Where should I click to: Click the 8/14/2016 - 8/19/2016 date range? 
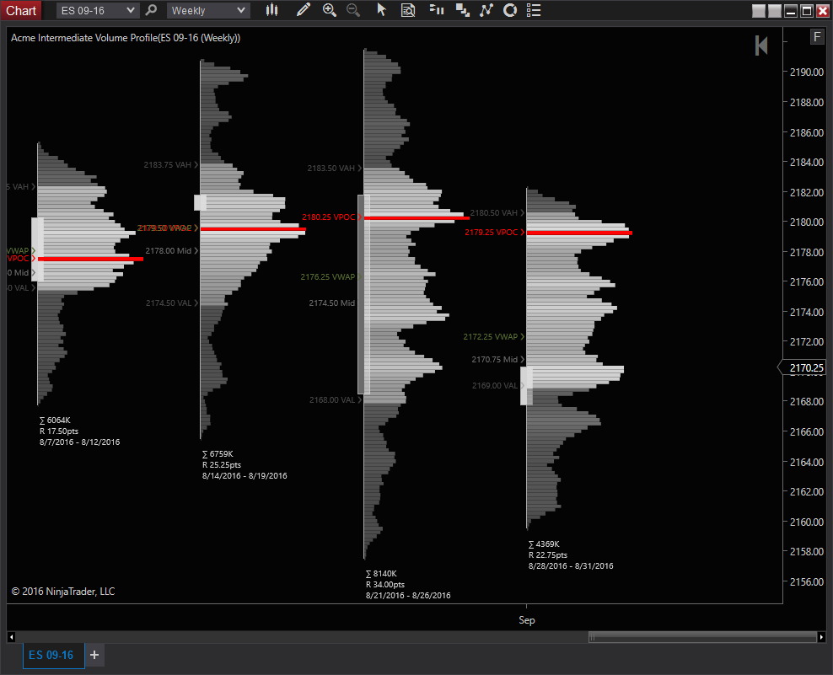245,476
